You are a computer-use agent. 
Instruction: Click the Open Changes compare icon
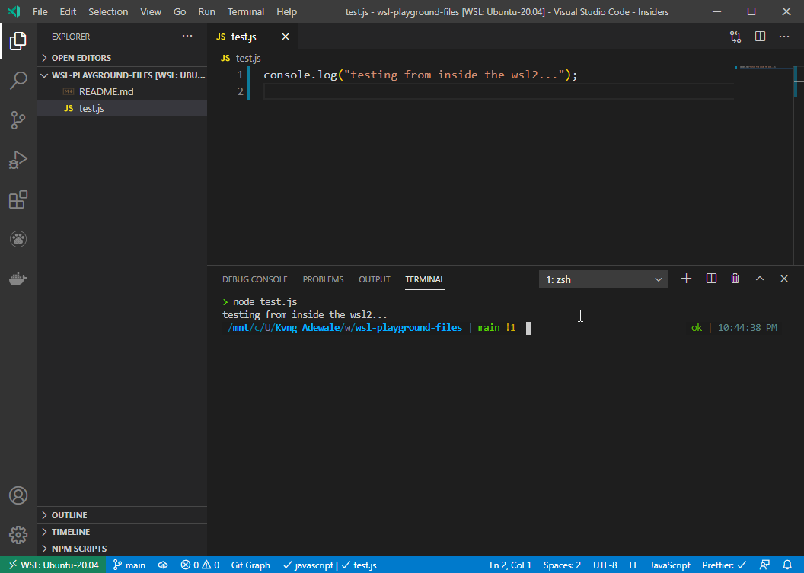(x=735, y=37)
